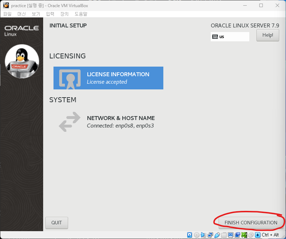
Task: Click the hard disk activity status icon
Action: click(189, 235)
